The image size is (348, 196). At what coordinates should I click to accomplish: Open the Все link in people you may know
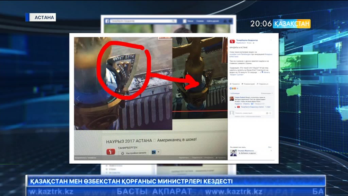pyautogui.click(x=269, y=147)
